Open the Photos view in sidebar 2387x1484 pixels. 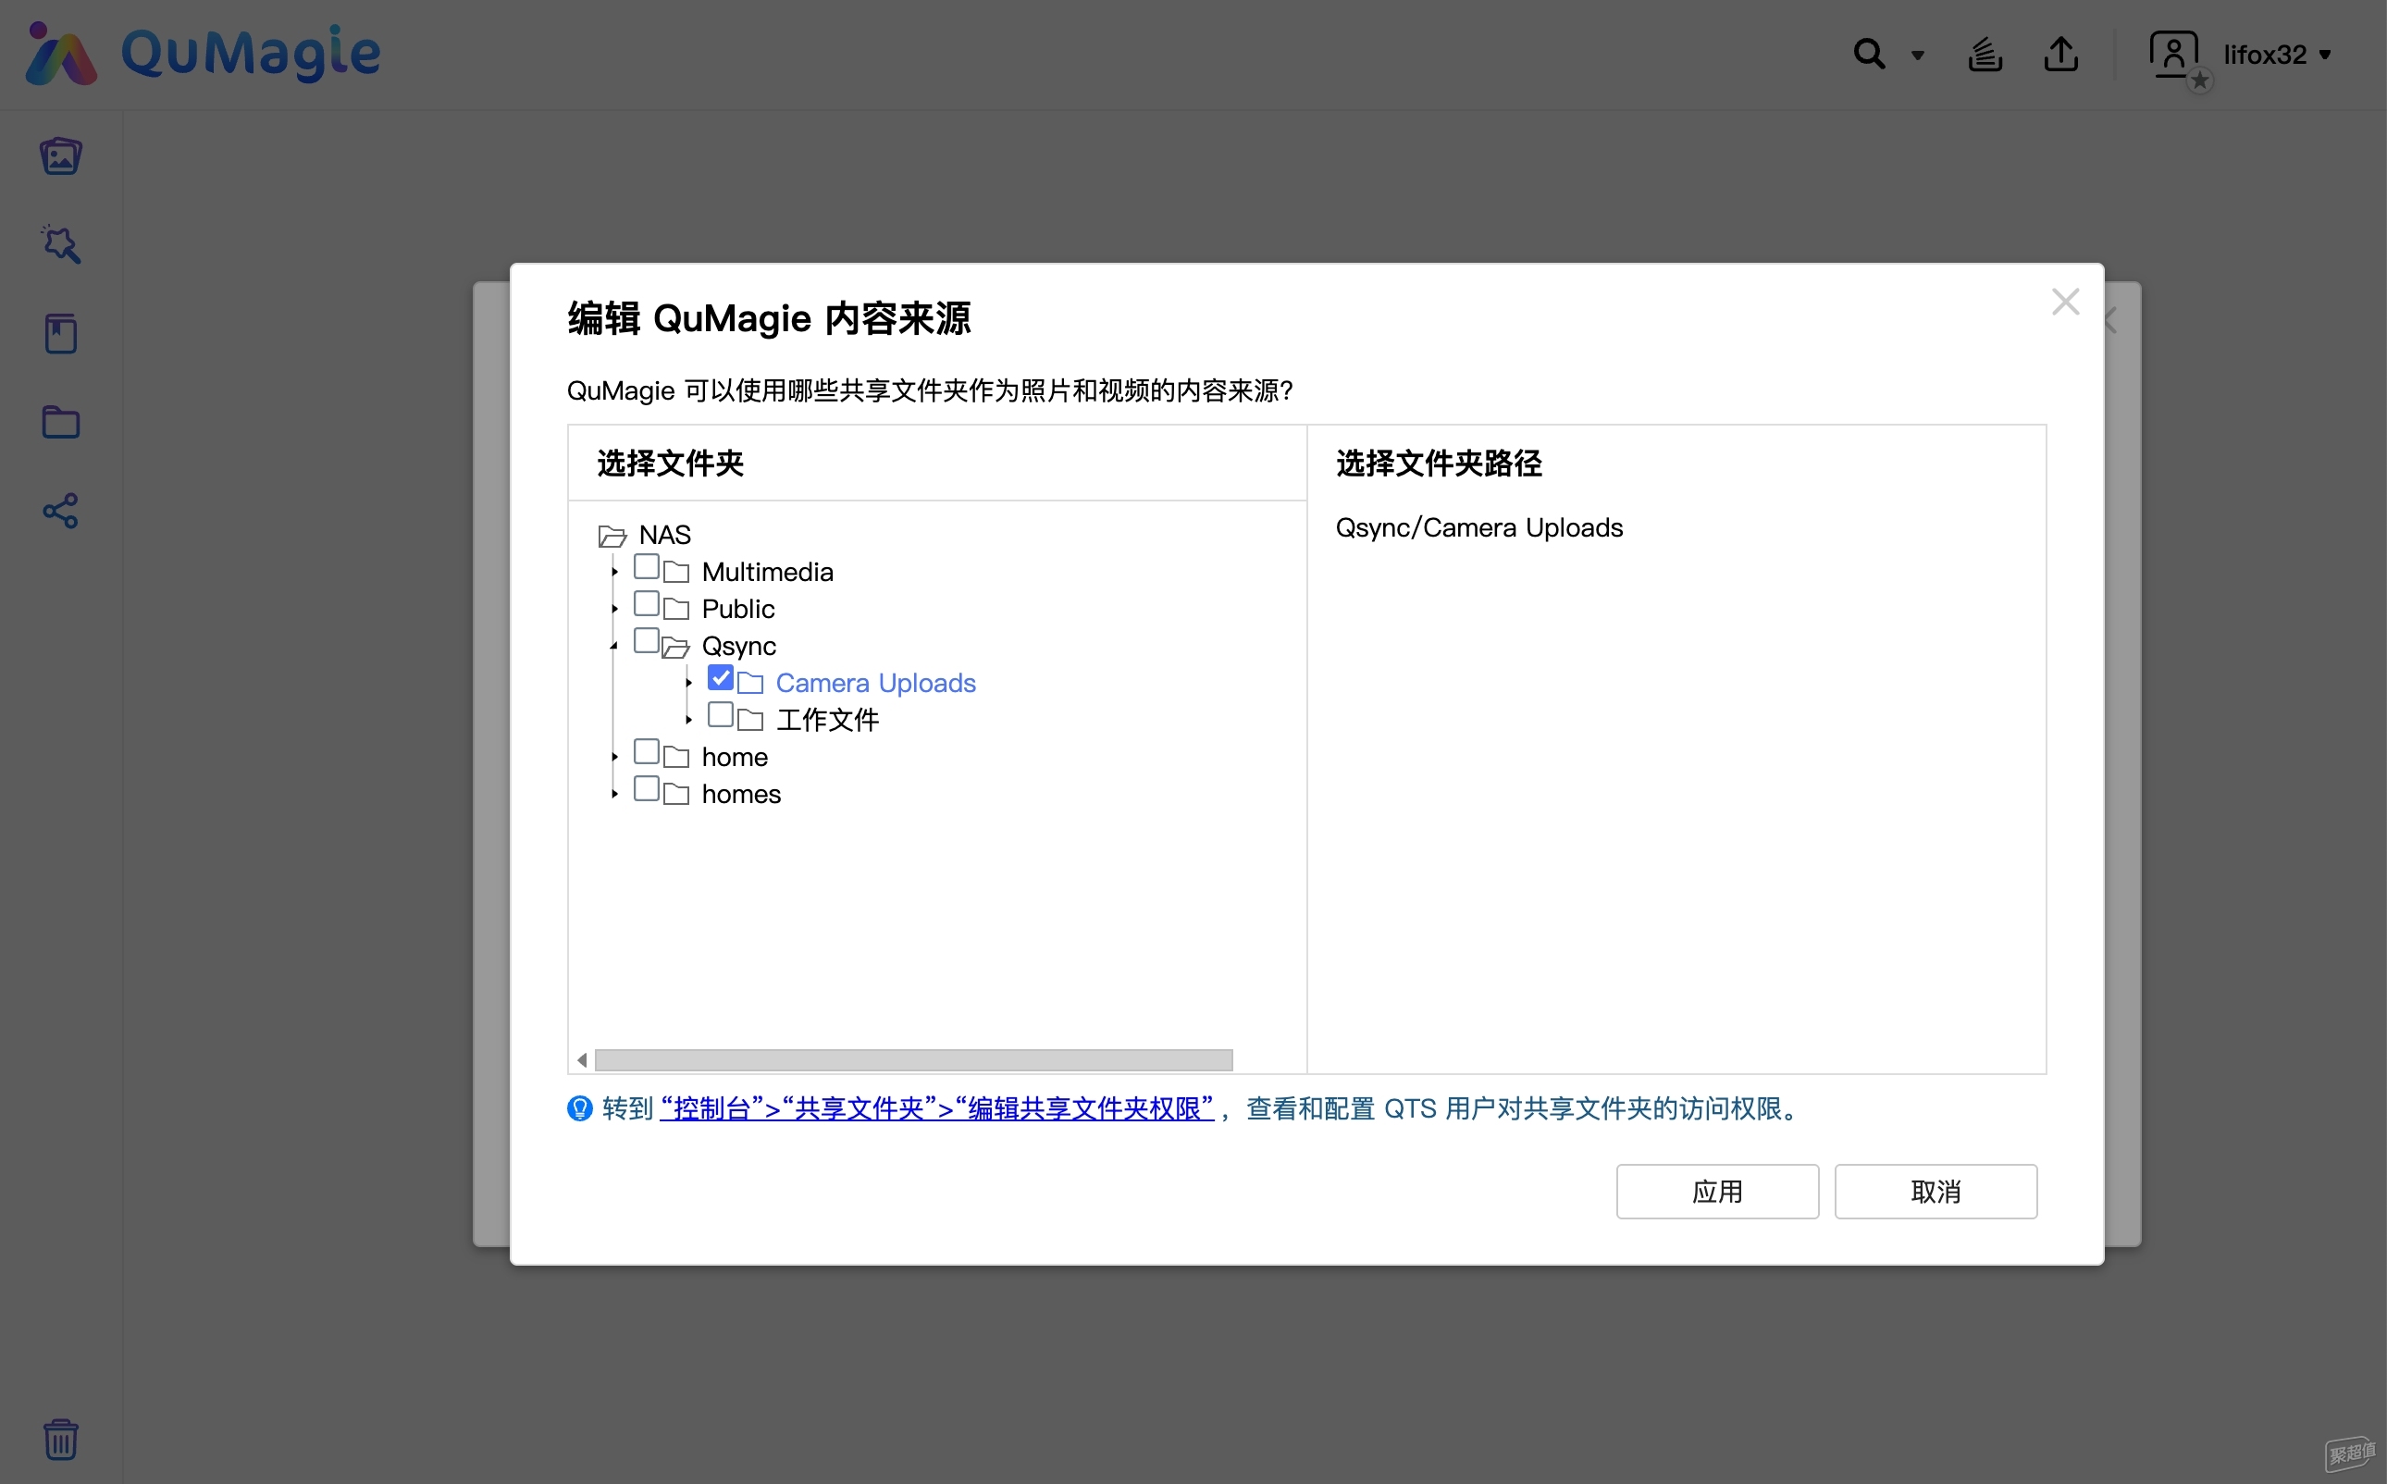click(x=61, y=156)
